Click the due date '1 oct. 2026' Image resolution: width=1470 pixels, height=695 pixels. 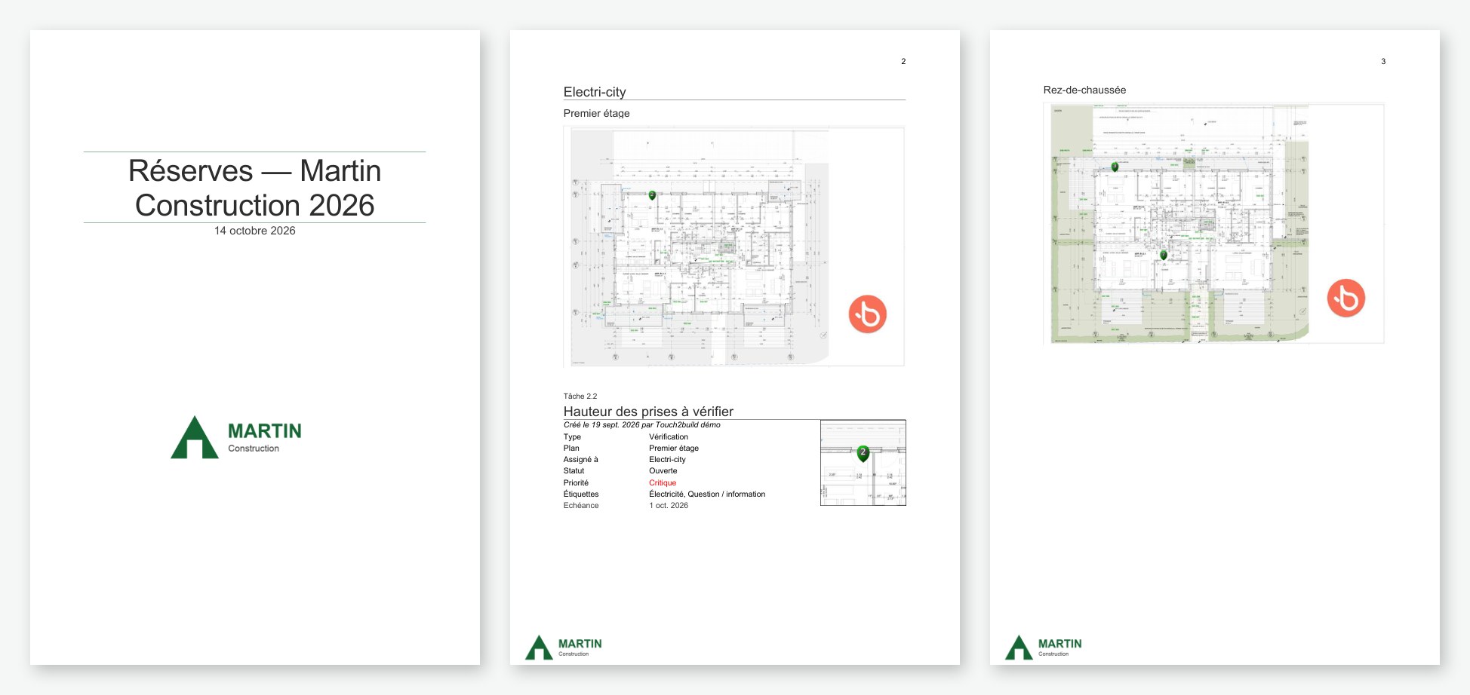pyautogui.click(x=669, y=505)
